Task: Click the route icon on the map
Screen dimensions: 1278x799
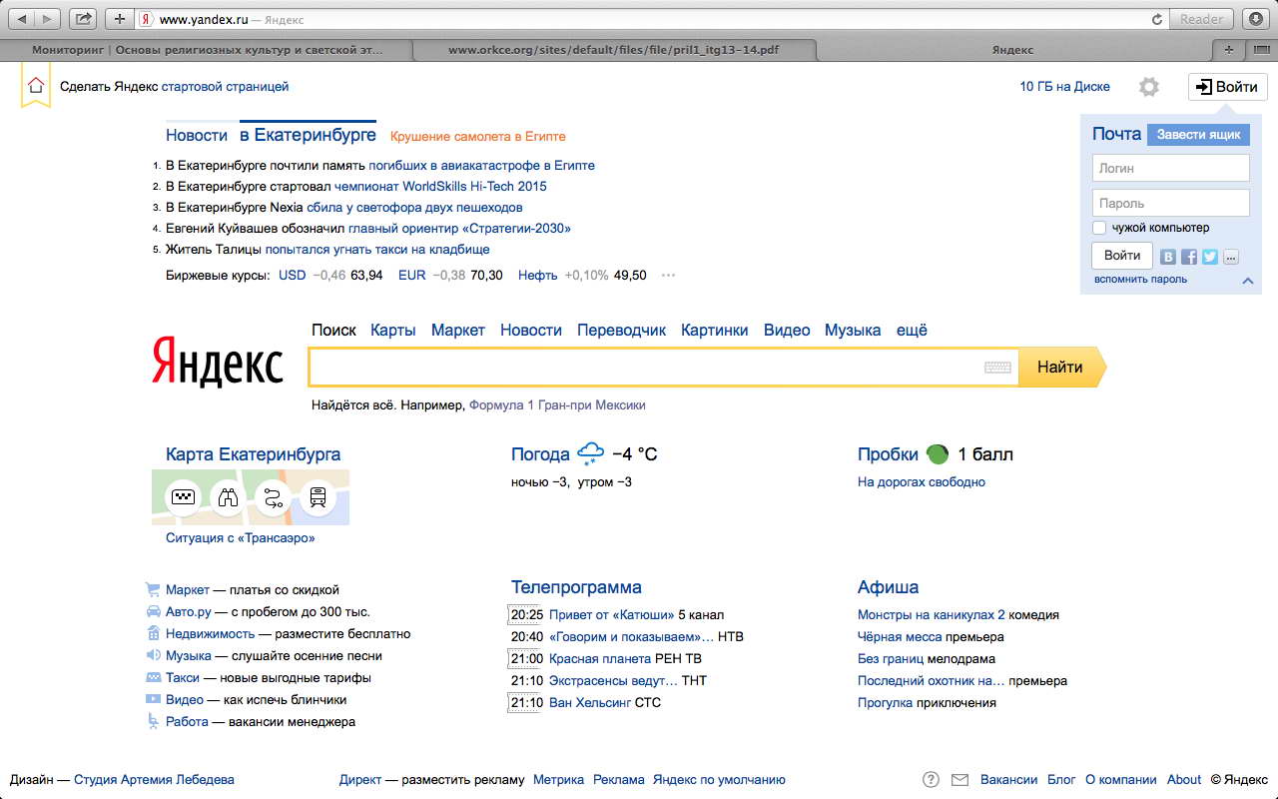Action: click(273, 496)
